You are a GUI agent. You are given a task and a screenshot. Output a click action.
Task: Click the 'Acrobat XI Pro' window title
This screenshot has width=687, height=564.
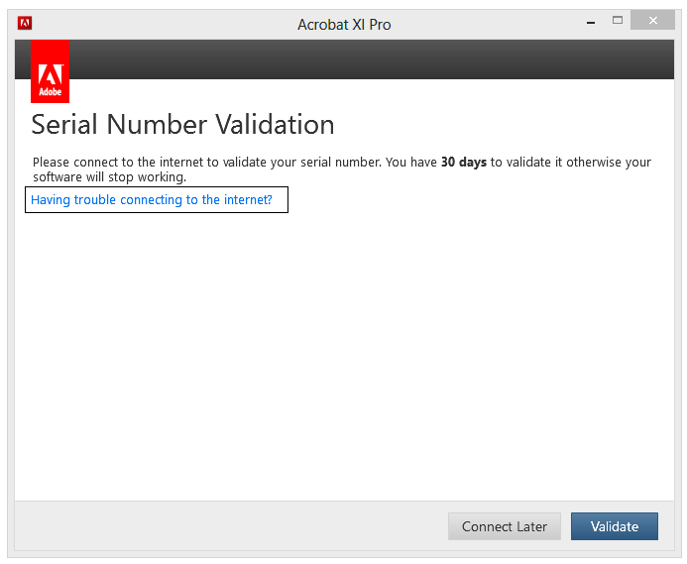(344, 25)
